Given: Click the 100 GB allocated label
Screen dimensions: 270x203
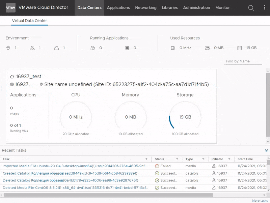Looking at the screenshot, I should tap(185, 134).
